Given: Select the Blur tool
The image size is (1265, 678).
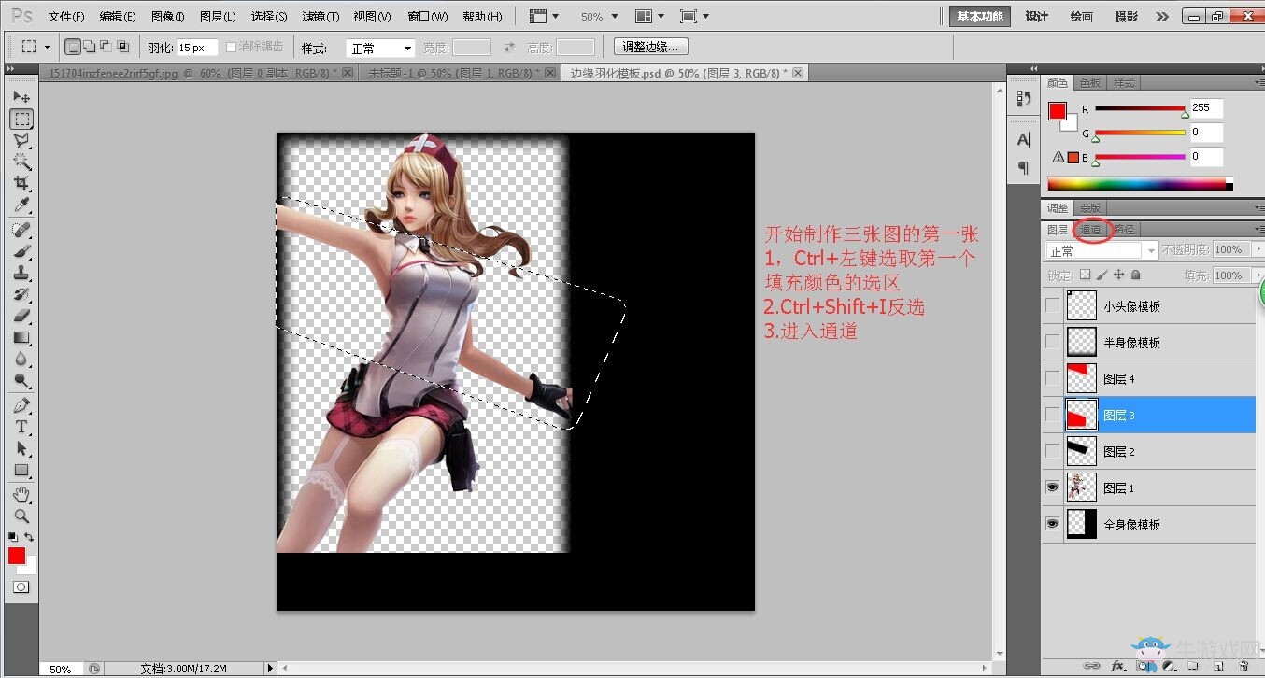Looking at the screenshot, I should tap(21, 359).
